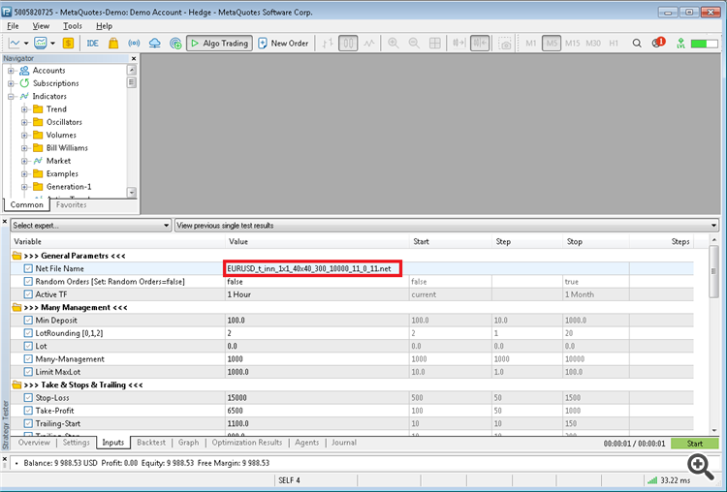Open the View previous single test results dropdown
The width and height of the screenshot is (727, 492).
[x=446, y=226]
